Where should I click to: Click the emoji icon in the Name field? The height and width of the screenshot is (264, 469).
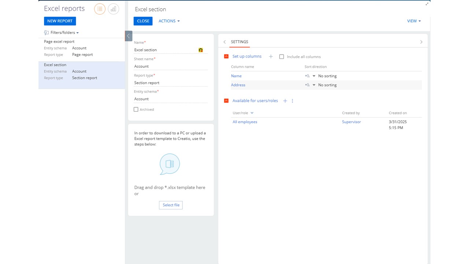pos(200,50)
